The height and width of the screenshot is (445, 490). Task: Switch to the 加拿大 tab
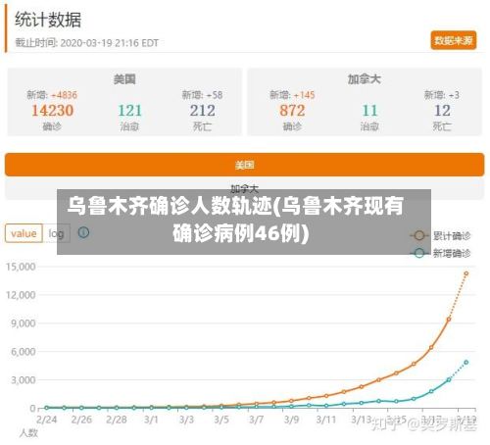point(245,188)
